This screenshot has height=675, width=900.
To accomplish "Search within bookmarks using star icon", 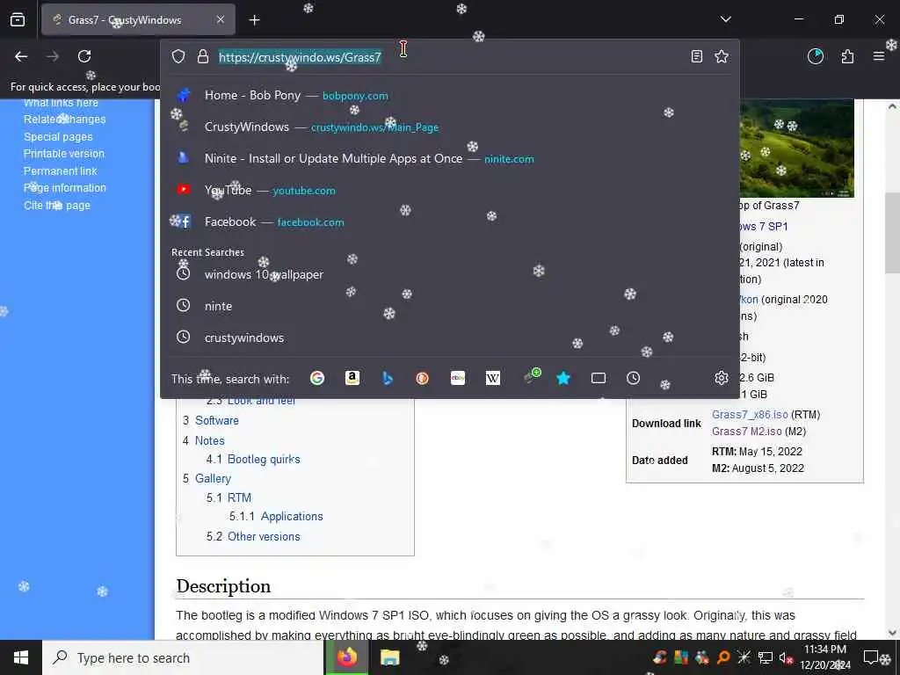I will [x=563, y=378].
